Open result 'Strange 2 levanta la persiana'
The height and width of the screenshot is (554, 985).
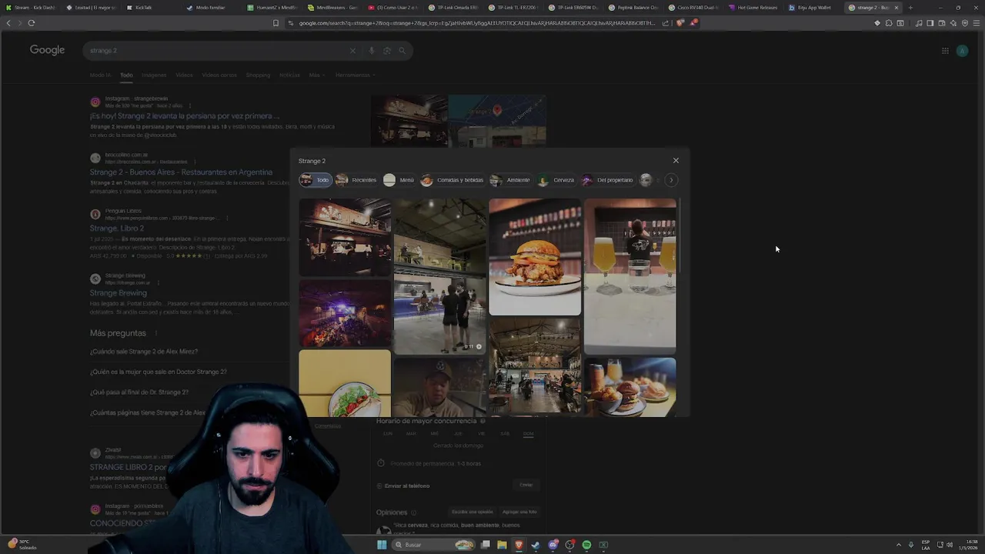click(x=185, y=116)
